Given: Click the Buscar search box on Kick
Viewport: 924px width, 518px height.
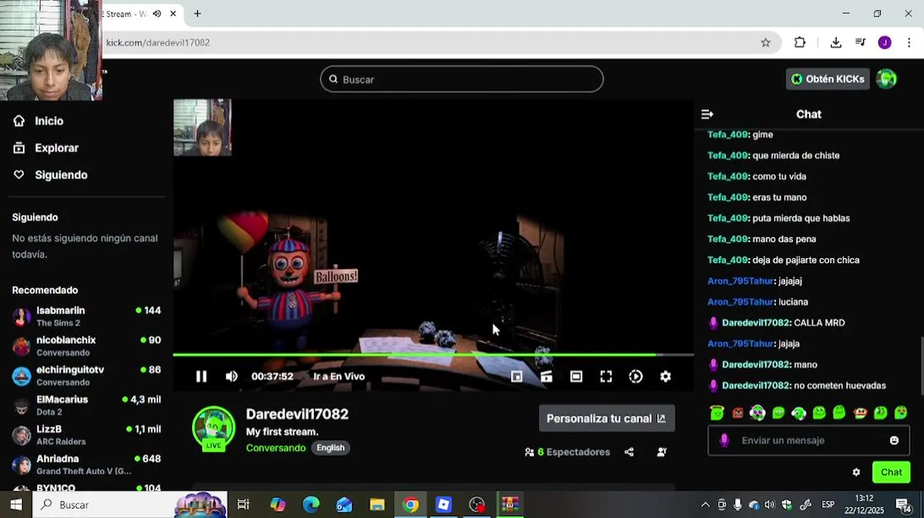Looking at the screenshot, I should (462, 79).
